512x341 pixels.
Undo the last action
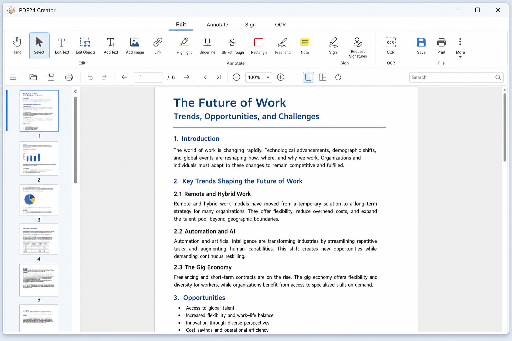[x=90, y=77]
